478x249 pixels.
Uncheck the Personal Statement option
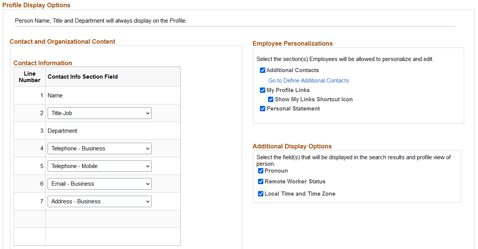(263, 108)
